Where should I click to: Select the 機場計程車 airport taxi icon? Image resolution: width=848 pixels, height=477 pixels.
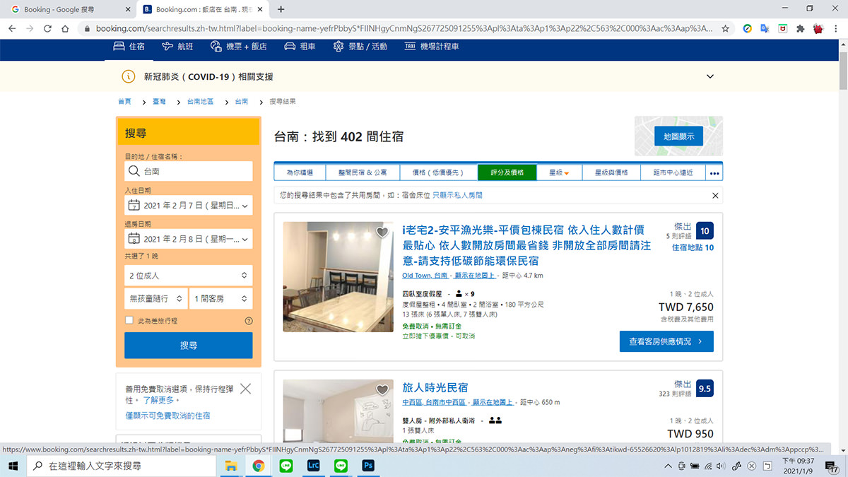coord(408,46)
